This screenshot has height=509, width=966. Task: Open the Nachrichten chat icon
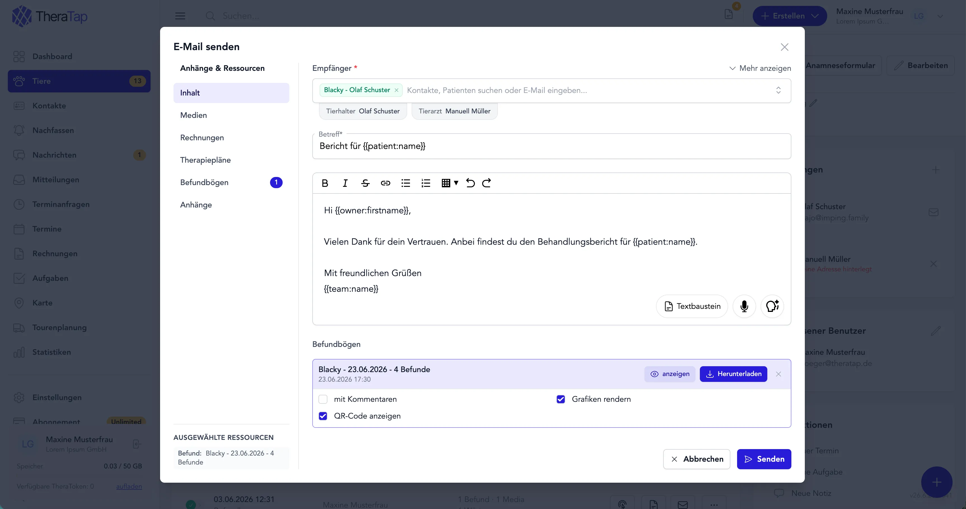point(19,155)
